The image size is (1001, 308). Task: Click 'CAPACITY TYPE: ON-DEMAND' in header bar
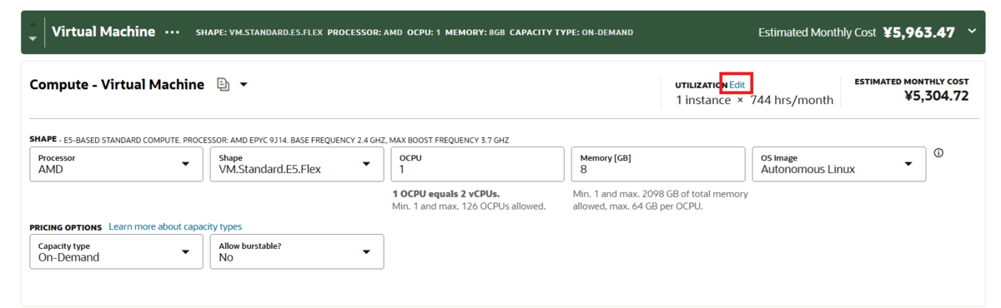coord(571,32)
